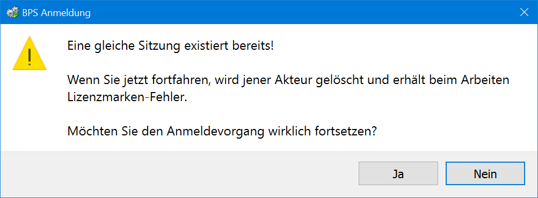Confirm the login by clicking Ja
This screenshot has width=538, height=198.
398,174
